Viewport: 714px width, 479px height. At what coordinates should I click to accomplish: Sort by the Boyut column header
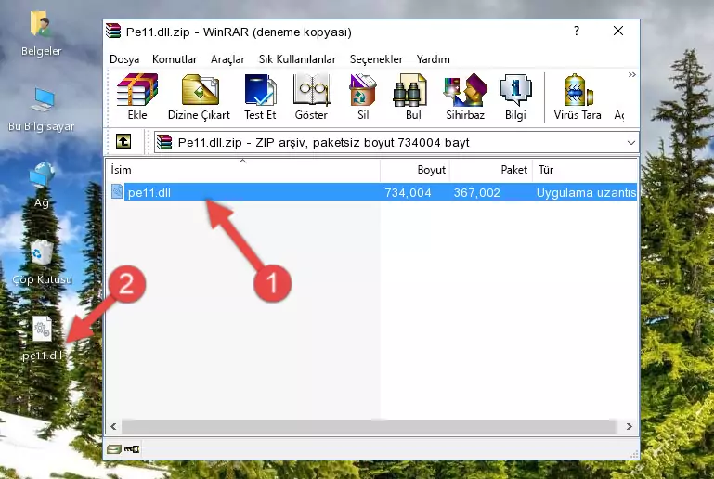[x=415, y=170]
